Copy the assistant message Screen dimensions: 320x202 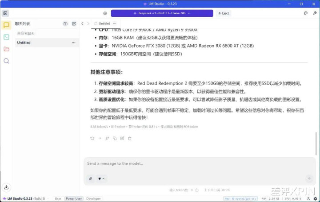pyautogui.click(x=115, y=138)
